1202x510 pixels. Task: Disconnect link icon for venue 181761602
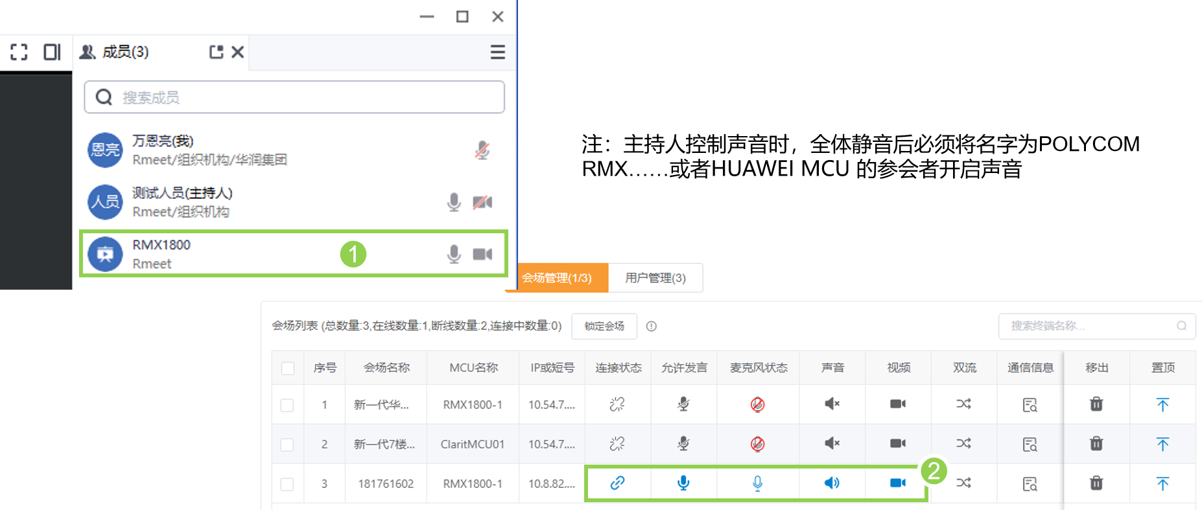click(x=617, y=483)
